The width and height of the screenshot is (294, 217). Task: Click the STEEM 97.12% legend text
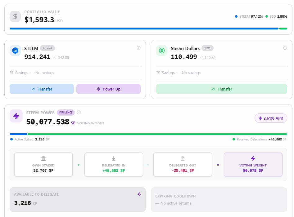tap(251, 16)
